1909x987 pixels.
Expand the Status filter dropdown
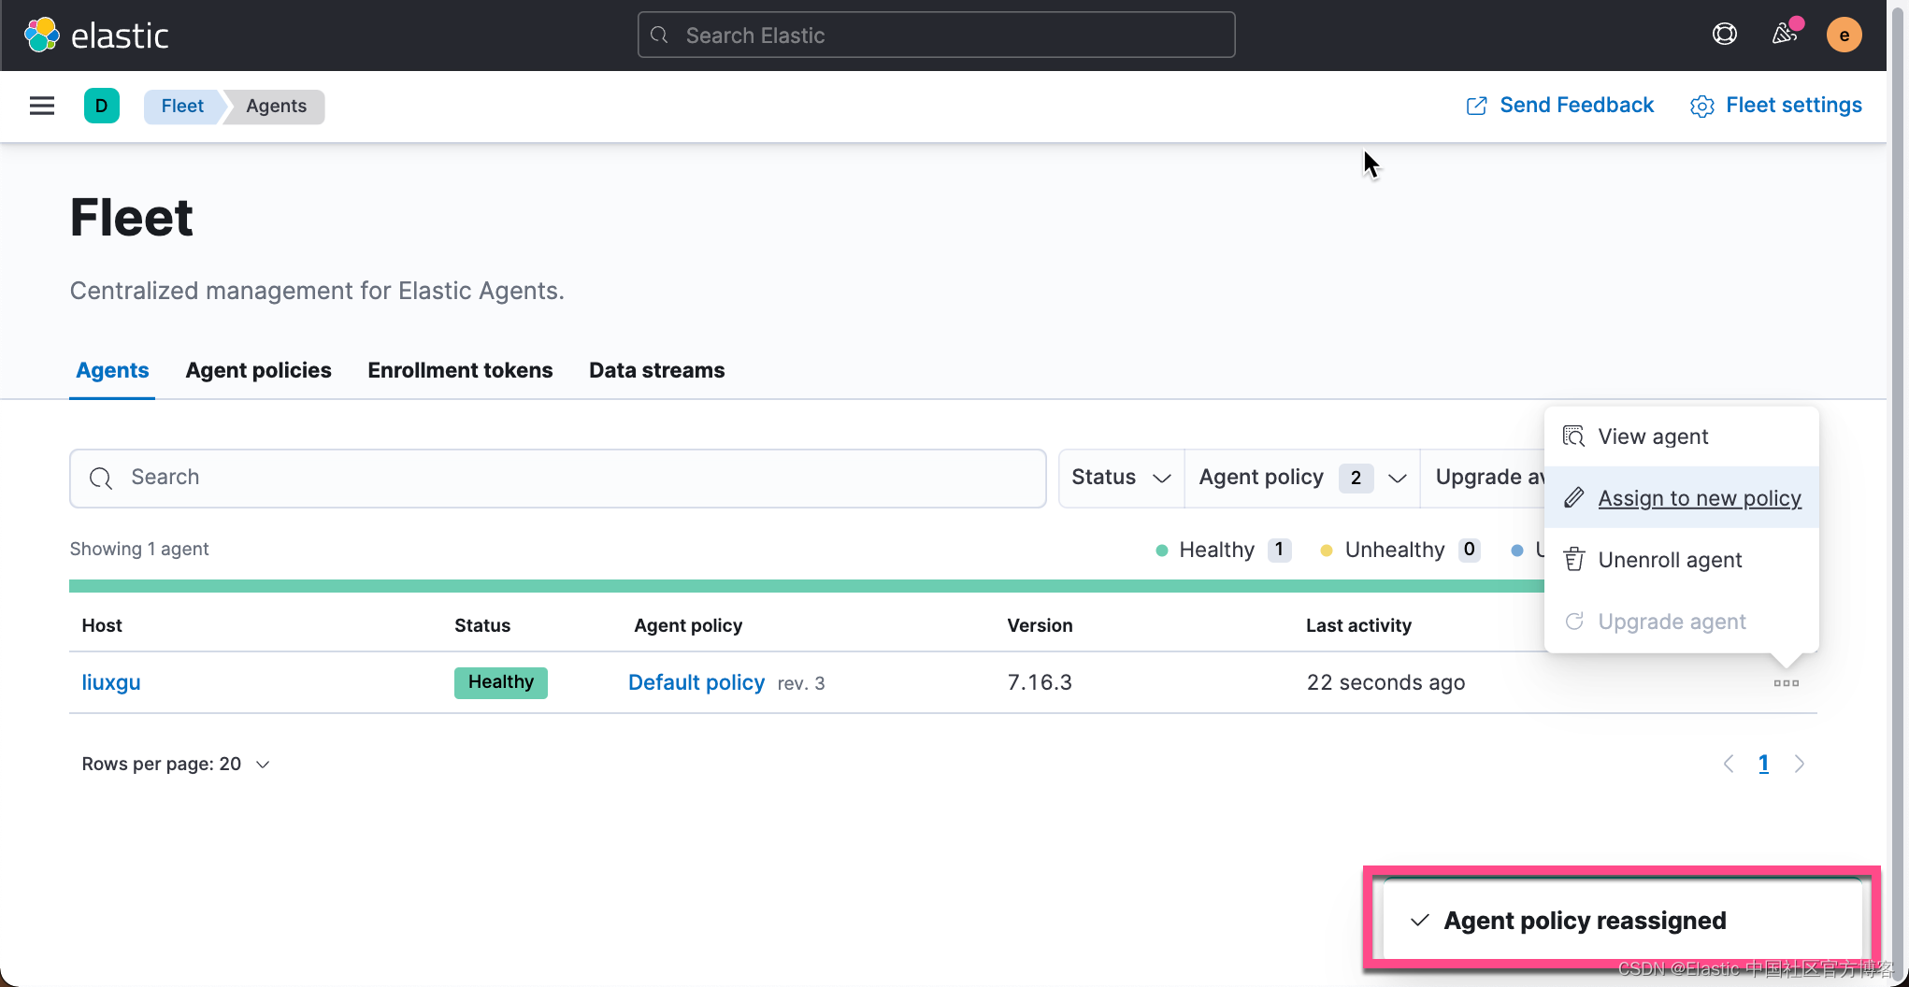[x=1121, y=478]
